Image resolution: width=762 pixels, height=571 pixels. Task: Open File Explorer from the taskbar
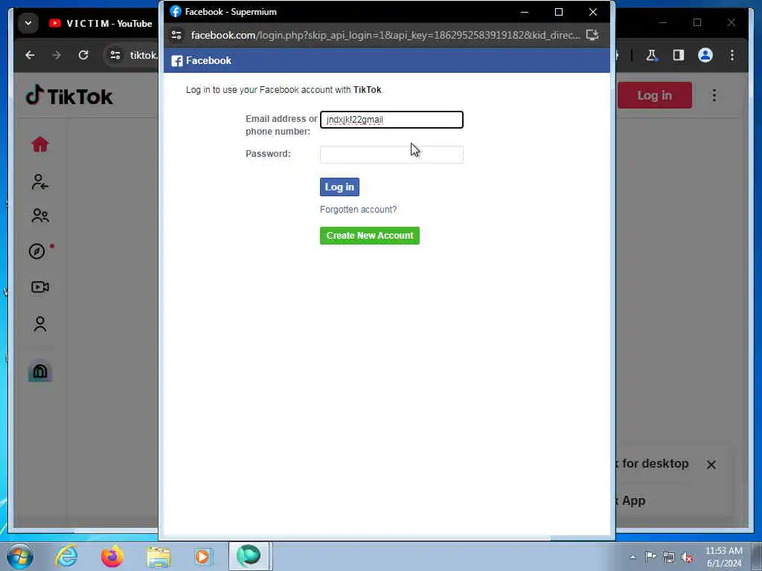159,557
